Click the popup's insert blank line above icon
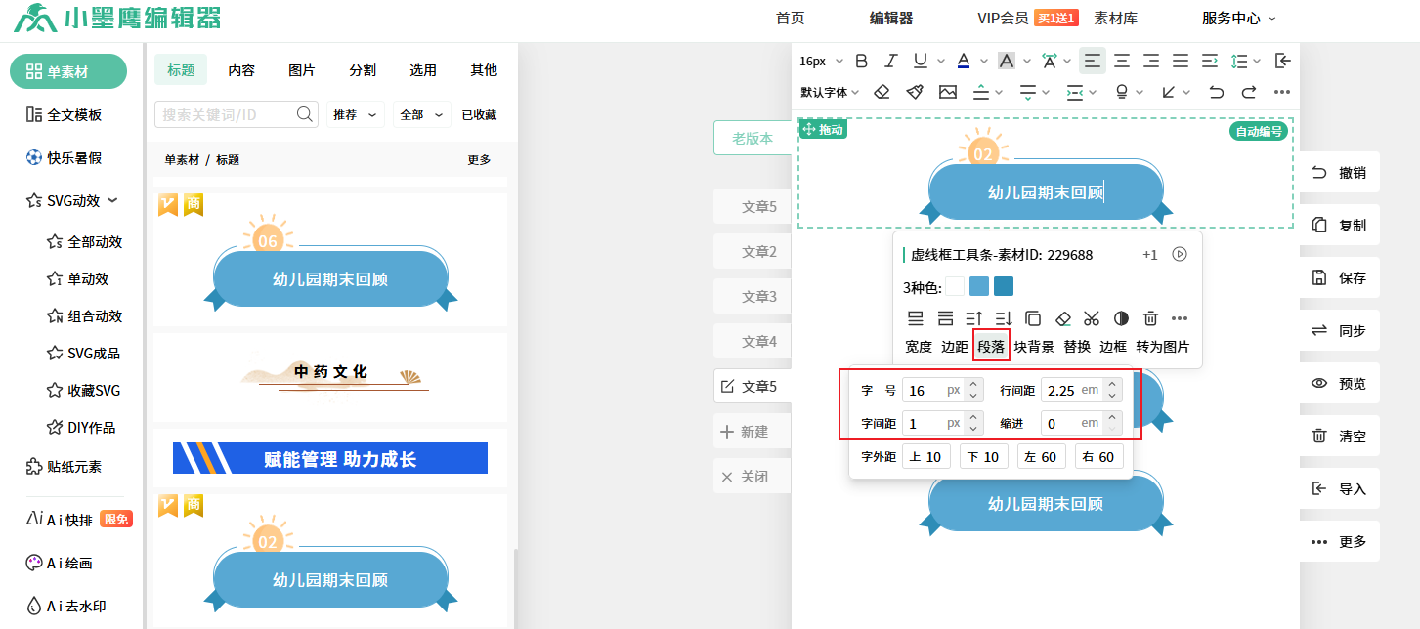 pos(916,318)
